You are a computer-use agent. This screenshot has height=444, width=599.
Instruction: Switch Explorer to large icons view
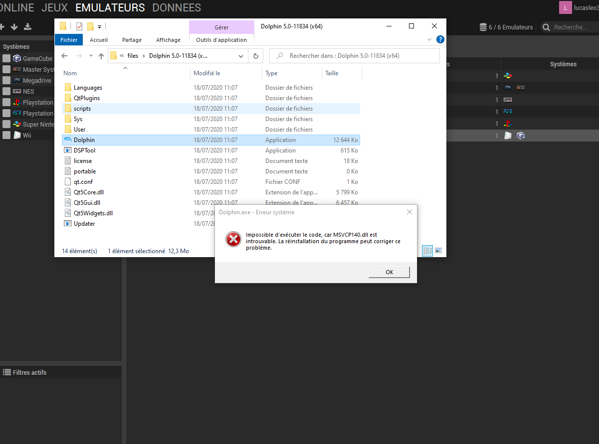(x=438, y=251)
